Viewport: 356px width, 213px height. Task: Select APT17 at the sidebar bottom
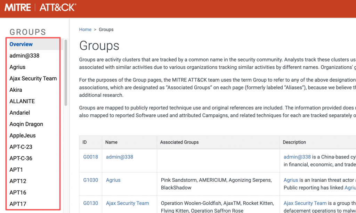18,204
